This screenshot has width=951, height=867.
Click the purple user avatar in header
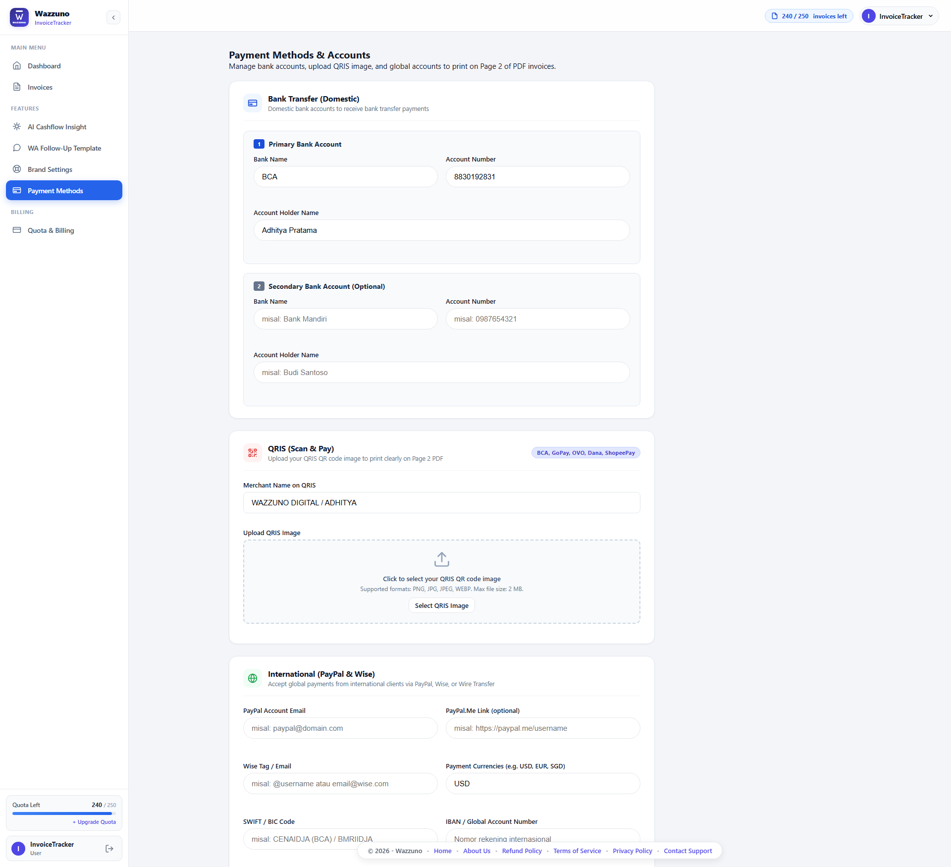[868, 16]
